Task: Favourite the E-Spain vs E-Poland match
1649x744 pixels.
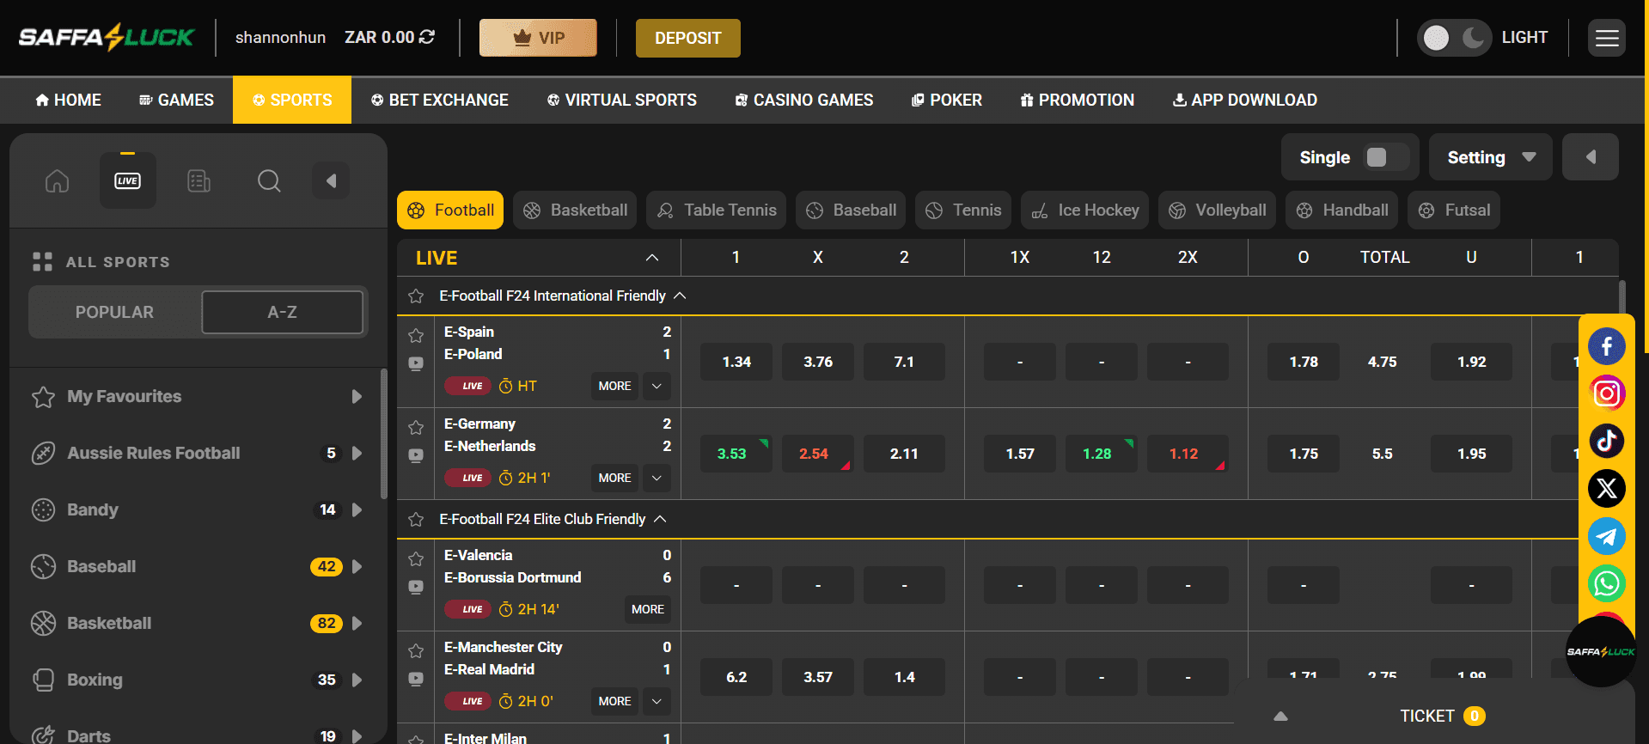Action: (x=416, y=335)
